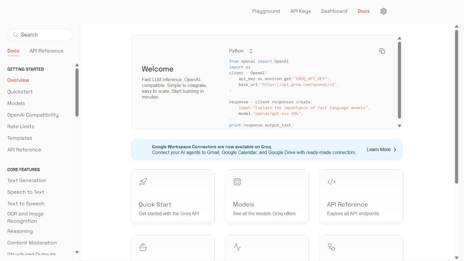Click the 'print(response.output_text)' code line
This screenshot has width=464, height=261.
(261, 125)
